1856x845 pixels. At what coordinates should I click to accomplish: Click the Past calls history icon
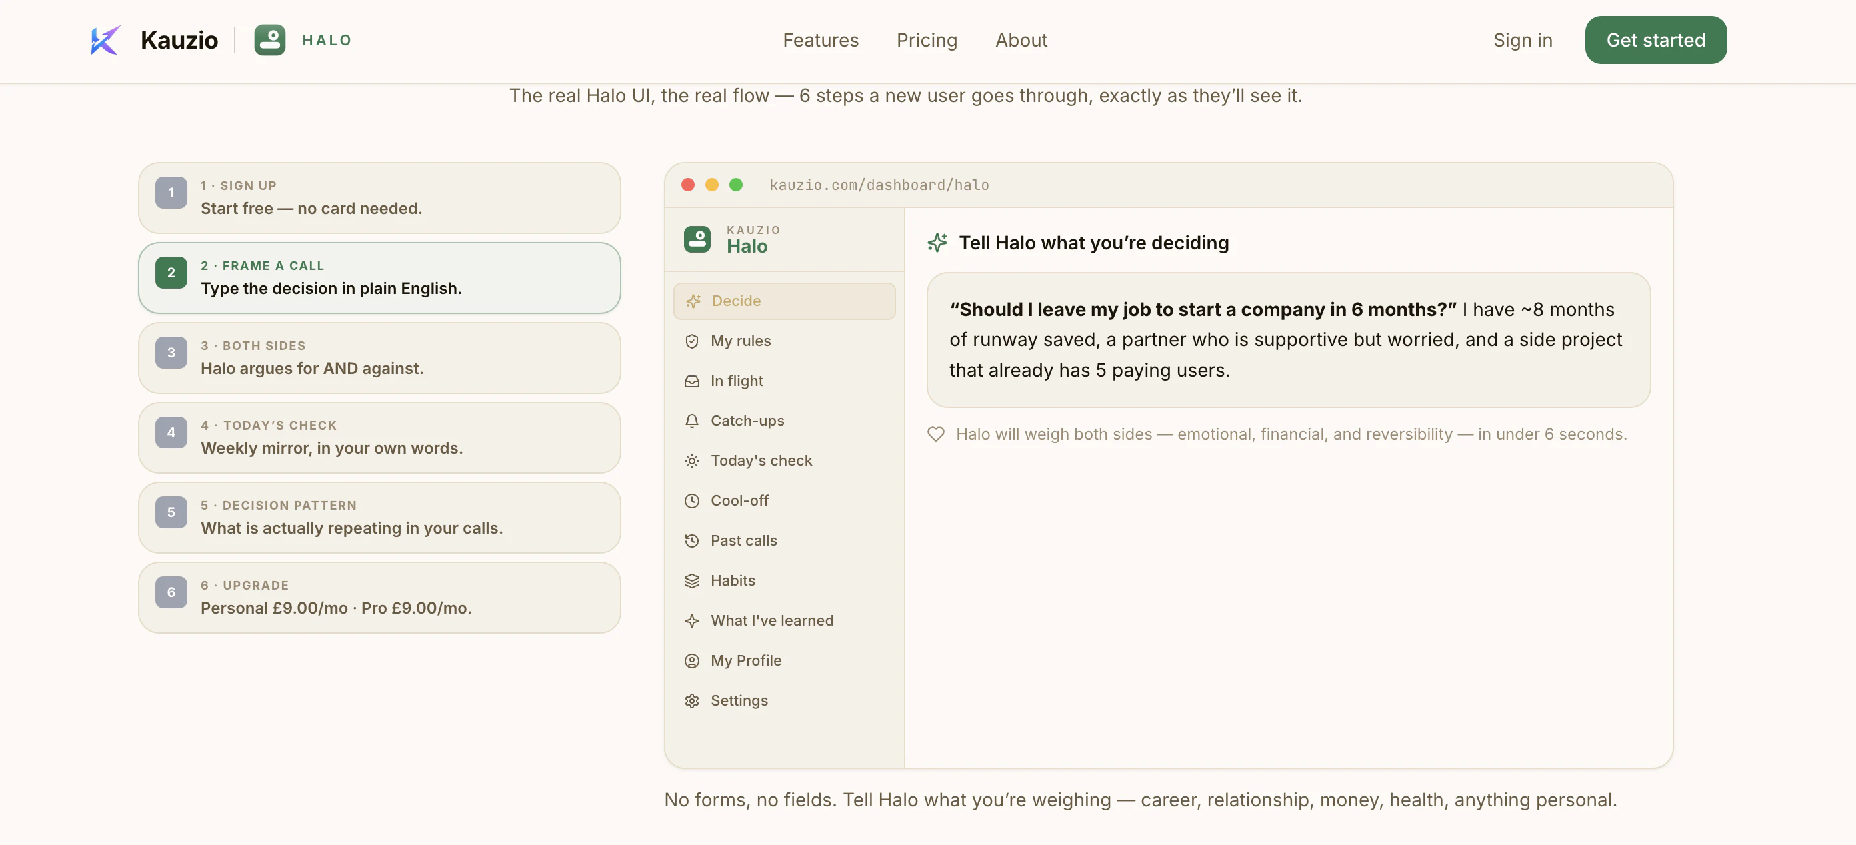(x=692, y=541)
